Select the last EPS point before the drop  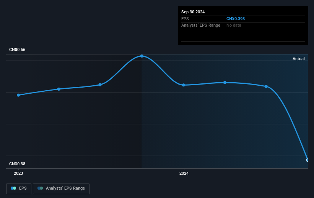pyautogui.click(x=266, y=86)
